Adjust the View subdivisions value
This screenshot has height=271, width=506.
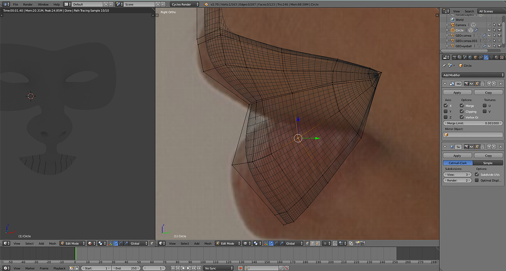click(x=457, y=175)
